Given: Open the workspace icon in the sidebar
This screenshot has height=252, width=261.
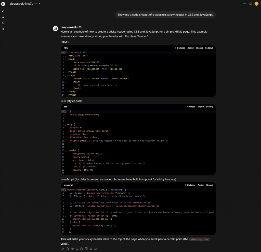Looking at the screenshot, I should coord(3,29).
